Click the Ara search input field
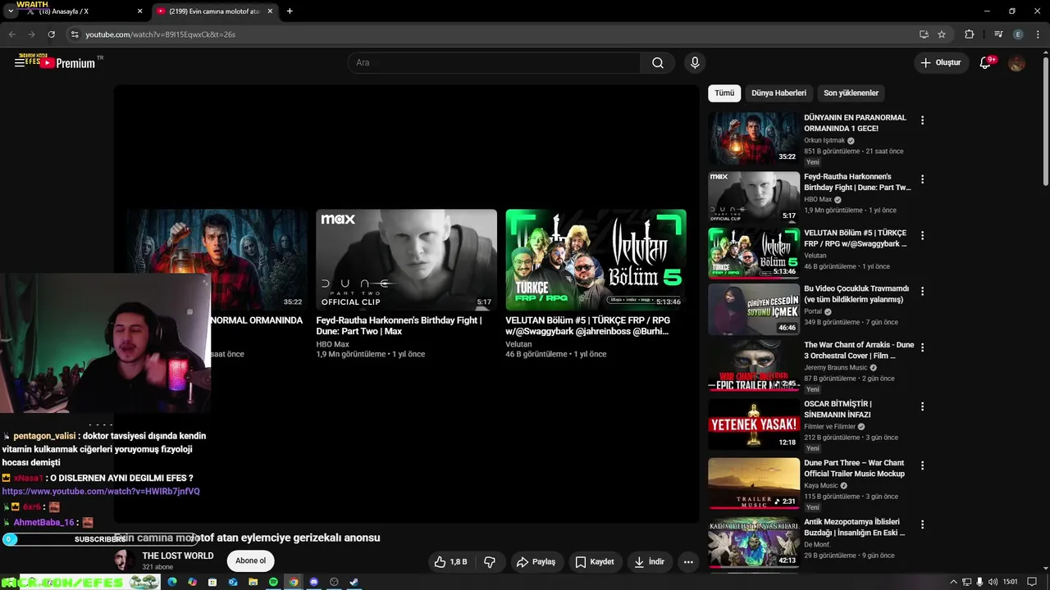The image size is (1050, 590). click(495, 63)
